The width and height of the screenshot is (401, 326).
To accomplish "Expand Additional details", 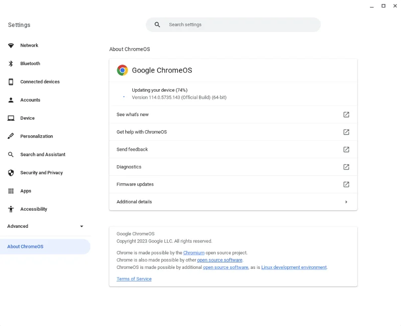I will pyautogui.click(x=233, y=201).
